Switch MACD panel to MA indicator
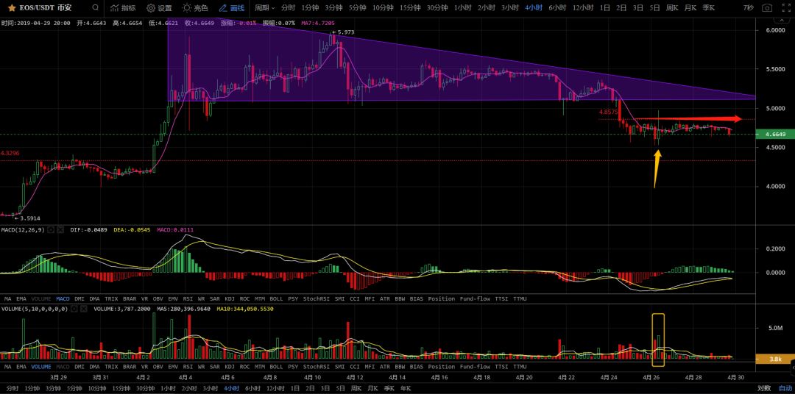Viewport: 795px width, 394px height. point(7,298)
